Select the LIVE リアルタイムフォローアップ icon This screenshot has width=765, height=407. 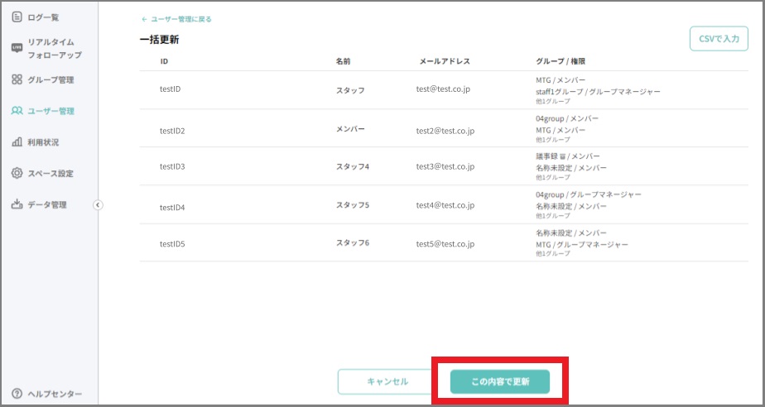17,48
